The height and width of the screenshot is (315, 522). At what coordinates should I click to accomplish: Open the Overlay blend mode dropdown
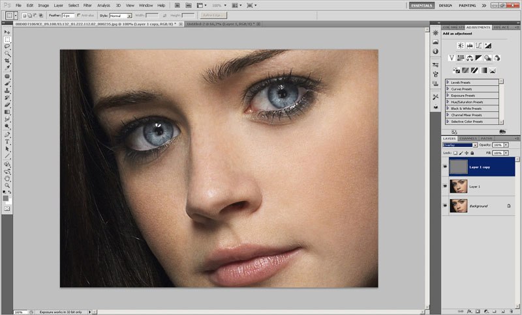459,145
